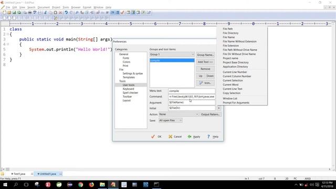Click the New document toolbar icon
Viewport: 336px width, 189px height.
pyautogui.click(x=4, y=13)
